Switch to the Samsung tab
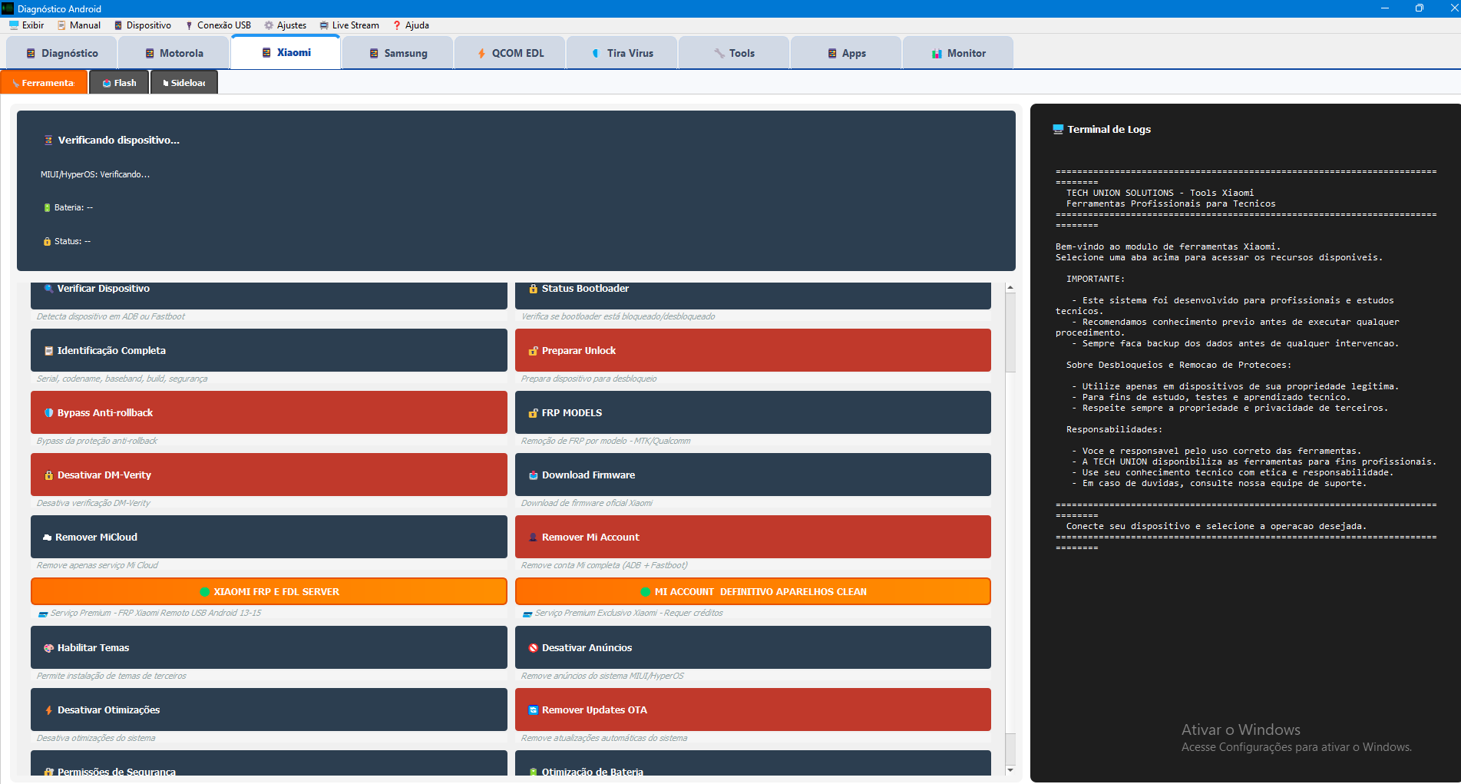This screenshot has width=1461, height=784. (398, 54)
